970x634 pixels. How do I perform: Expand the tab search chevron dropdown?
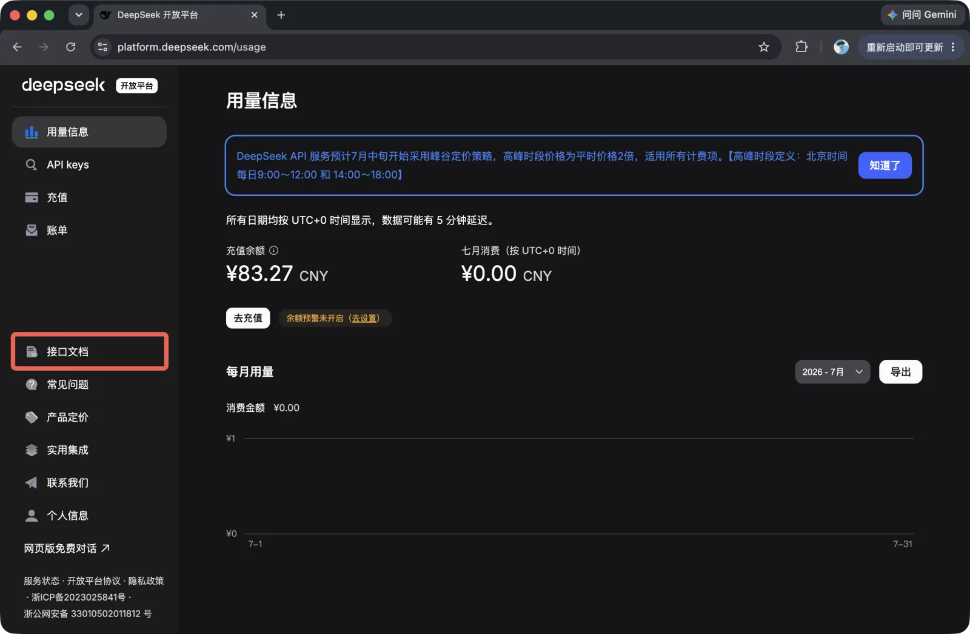79,15
